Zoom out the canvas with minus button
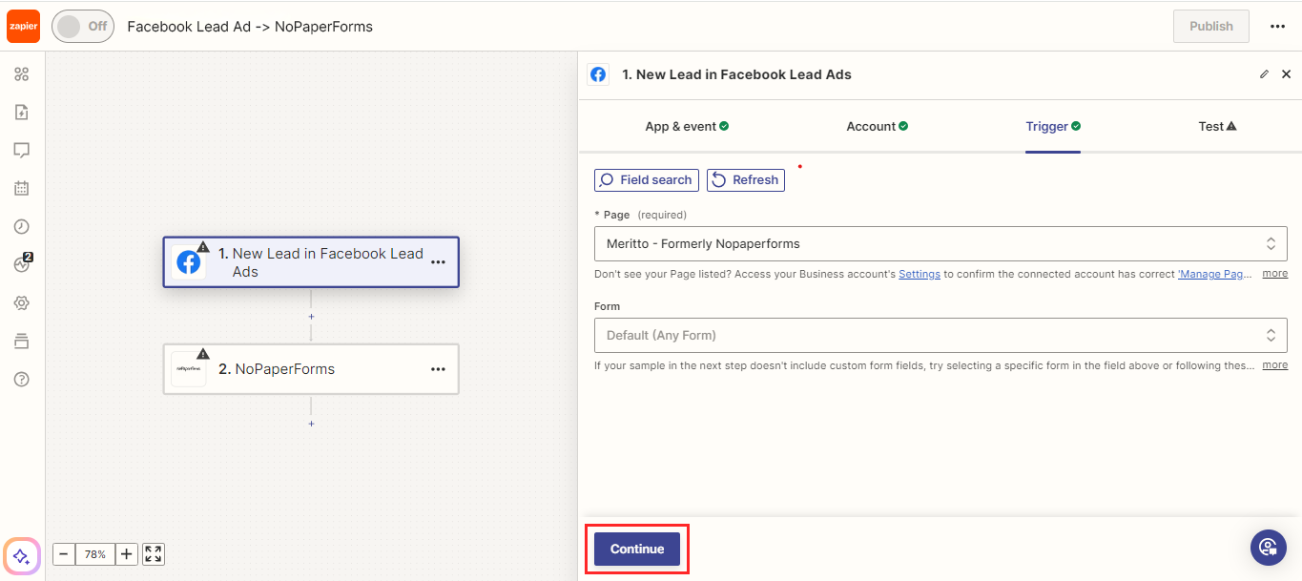Screen dimensions: 1302x581 [x=64, y=554]
